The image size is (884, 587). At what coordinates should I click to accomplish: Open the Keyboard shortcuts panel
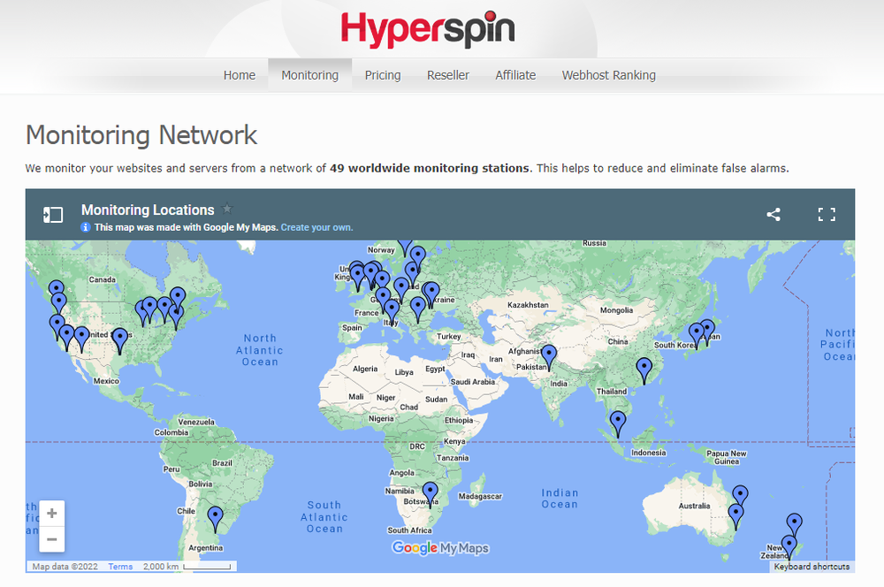(x=812, y=566)
